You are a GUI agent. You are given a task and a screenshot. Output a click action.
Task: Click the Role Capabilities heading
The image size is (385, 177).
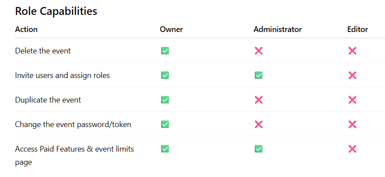pos(56,11)
